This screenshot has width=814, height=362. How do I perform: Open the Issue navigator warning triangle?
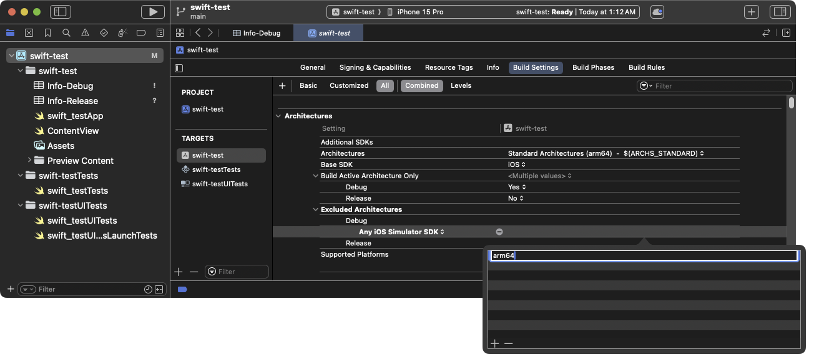pyautogui.click(x=84, y=32)
